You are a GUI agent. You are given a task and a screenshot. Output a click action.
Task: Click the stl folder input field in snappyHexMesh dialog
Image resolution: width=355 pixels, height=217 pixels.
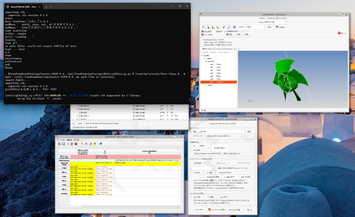[222, 132]
